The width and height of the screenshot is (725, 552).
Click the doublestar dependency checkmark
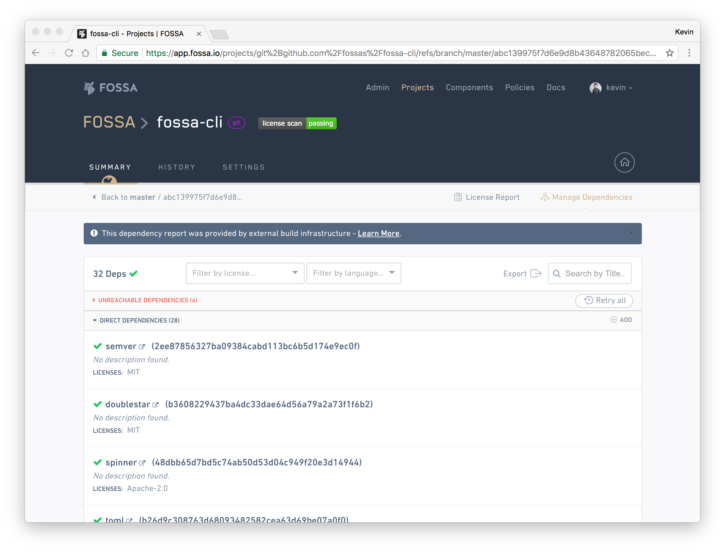coord(97,404)
